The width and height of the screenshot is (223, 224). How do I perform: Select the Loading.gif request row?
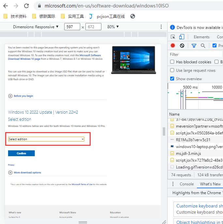195,167
